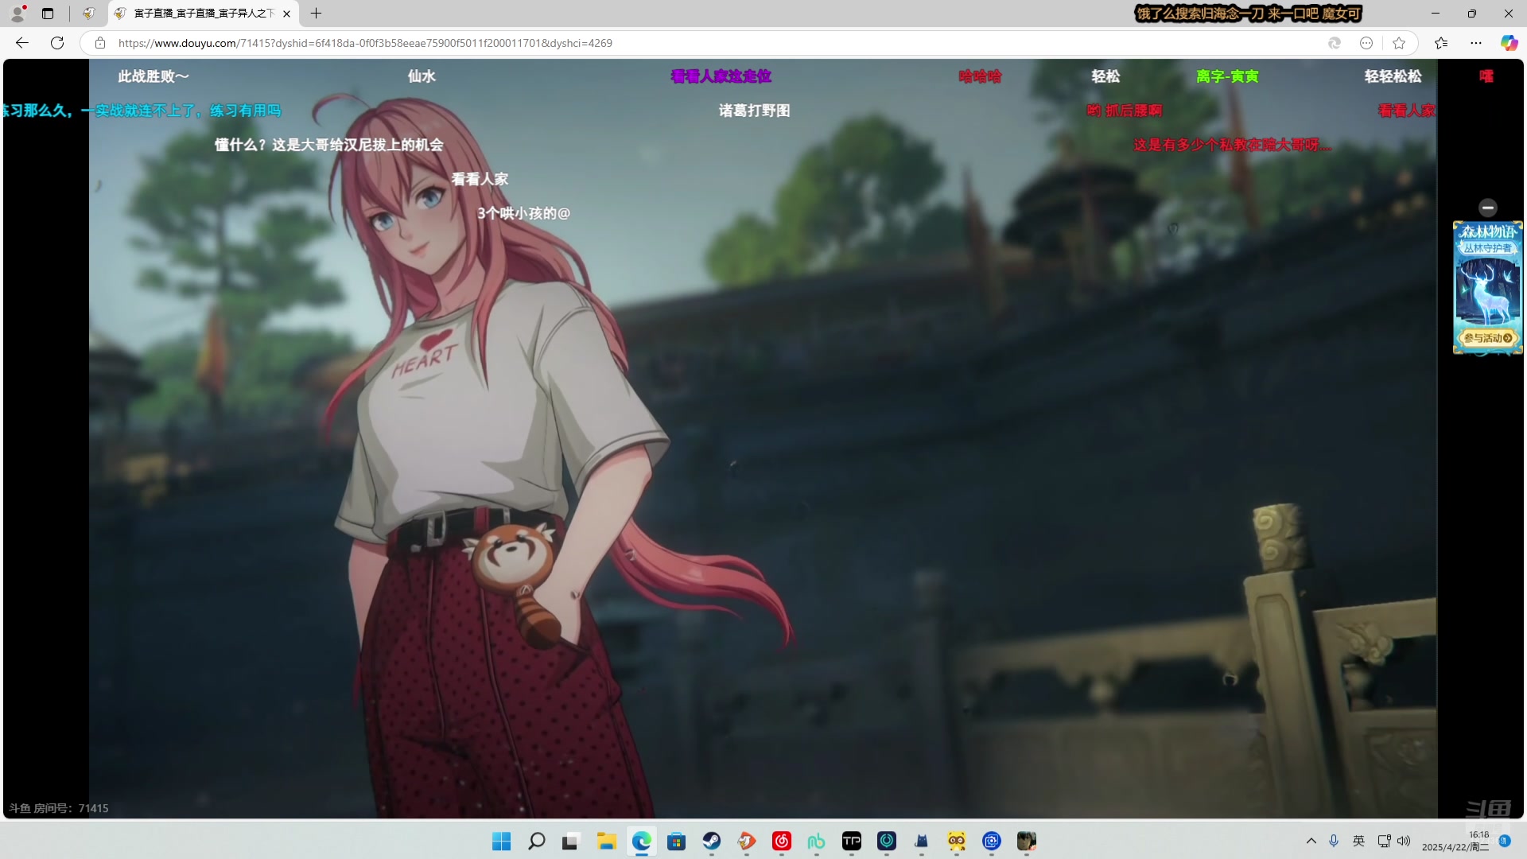Add this page to favorites star
This screenshot has height=859, width=1527.
(1399, 43)
